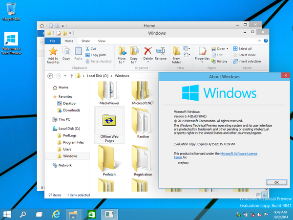Switch to the Share ribbon tab

point(85,41)
